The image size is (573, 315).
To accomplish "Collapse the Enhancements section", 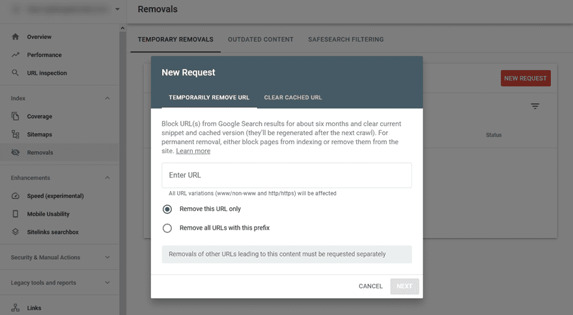I will coord(107,177).
